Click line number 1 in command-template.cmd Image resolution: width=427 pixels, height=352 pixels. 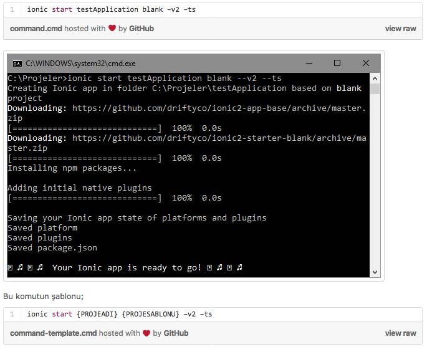click(x=12, y=314)
